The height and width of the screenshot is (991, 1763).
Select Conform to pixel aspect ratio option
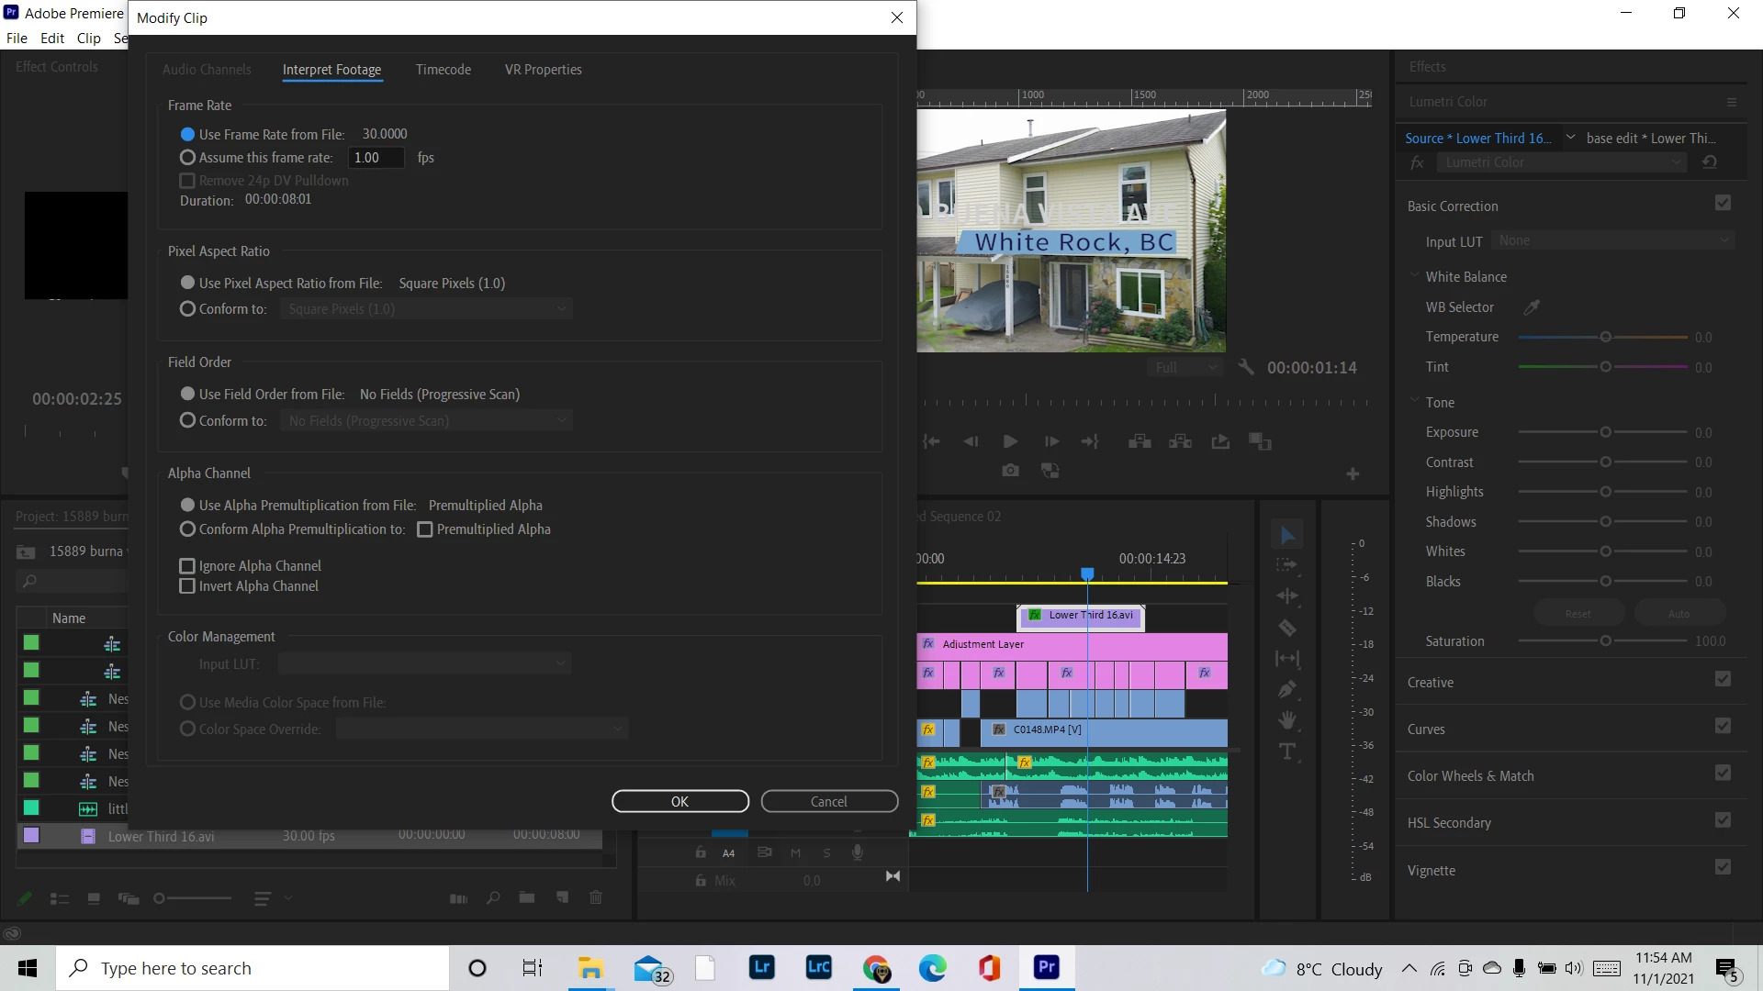click(x=188, y=309)
